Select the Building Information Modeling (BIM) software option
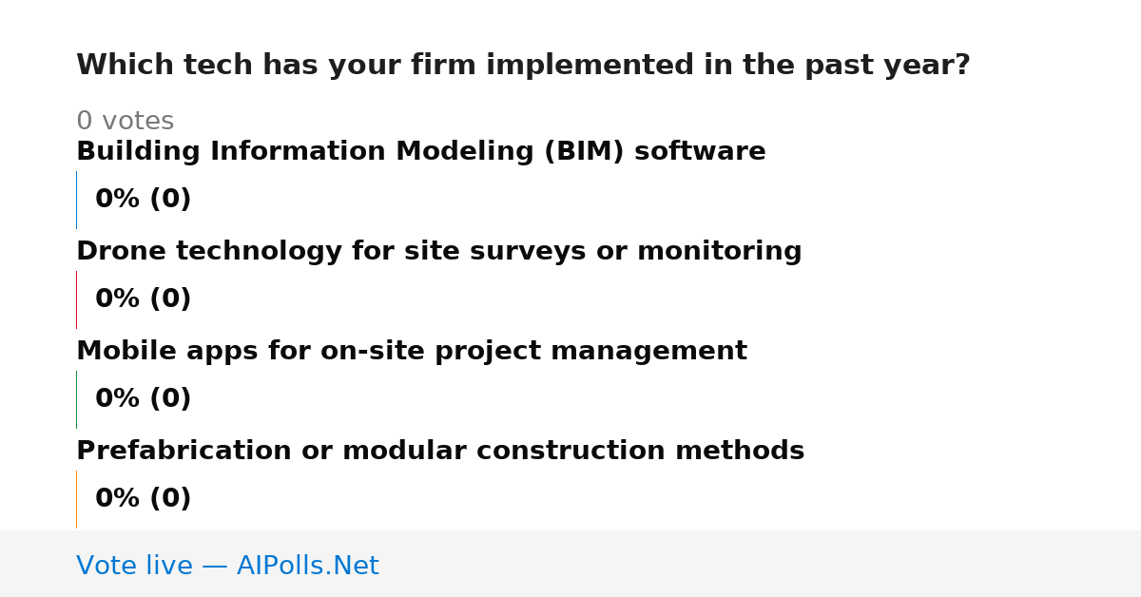 pyautogui.click(x=421, y=151)
